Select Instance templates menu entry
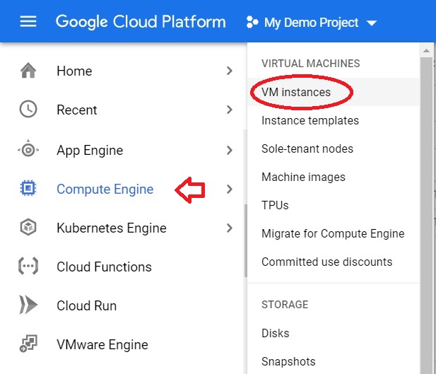Viewport: 436px width, 374px height. tap(310, 120)
